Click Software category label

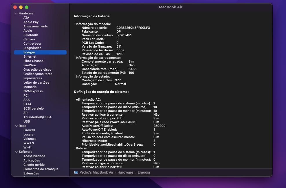pos(25,152)
